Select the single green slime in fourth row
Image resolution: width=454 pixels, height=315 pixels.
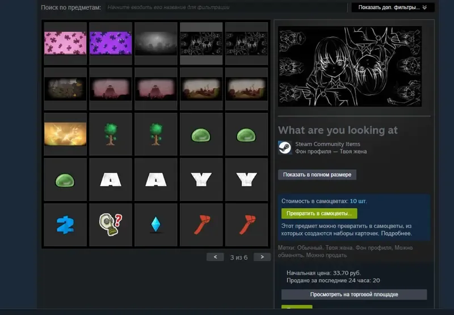point(65,179)
